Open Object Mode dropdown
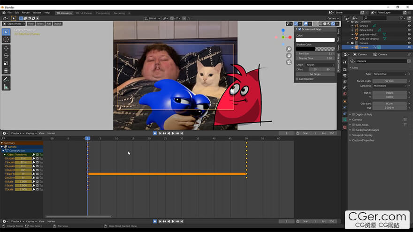The height and width of the screenshot is (232, 413). [14, 24]
